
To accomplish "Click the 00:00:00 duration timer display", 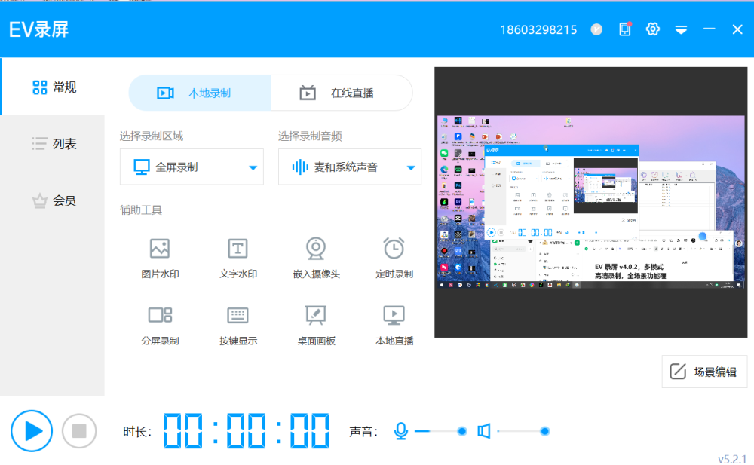I will (x=247, y=431).
